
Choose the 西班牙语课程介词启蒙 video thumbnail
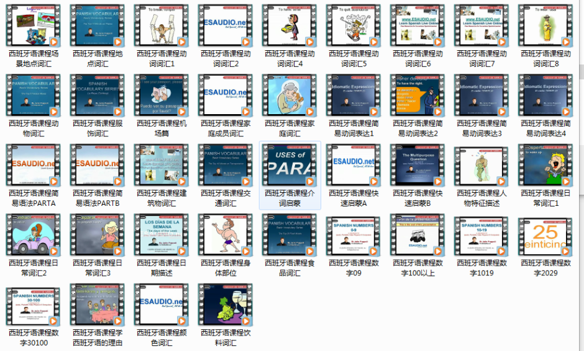click(x=289, y=165)
